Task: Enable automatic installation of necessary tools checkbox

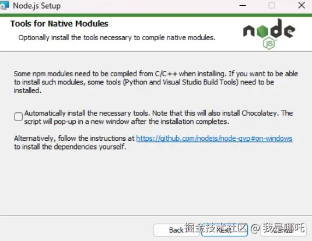Action: point(18,116)
